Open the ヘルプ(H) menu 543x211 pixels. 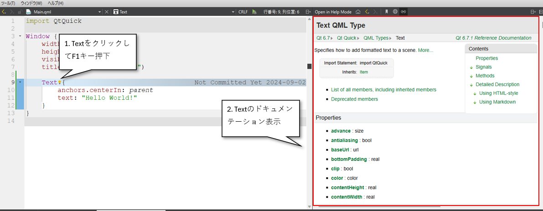tap(56, 3)
